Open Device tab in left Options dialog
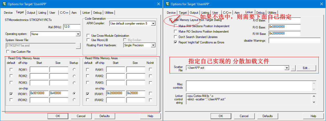This screenshot has width=326, height=121. tap(8, 13)
